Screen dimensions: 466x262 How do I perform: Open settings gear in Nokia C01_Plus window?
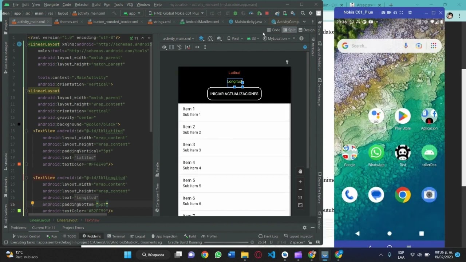pyautogui.click(x=410, y=12)
